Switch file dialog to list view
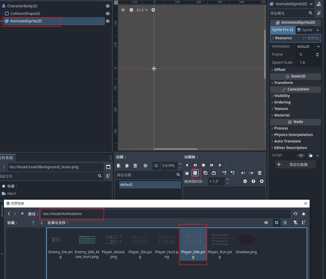326x279 pixels. click(285, 223)
